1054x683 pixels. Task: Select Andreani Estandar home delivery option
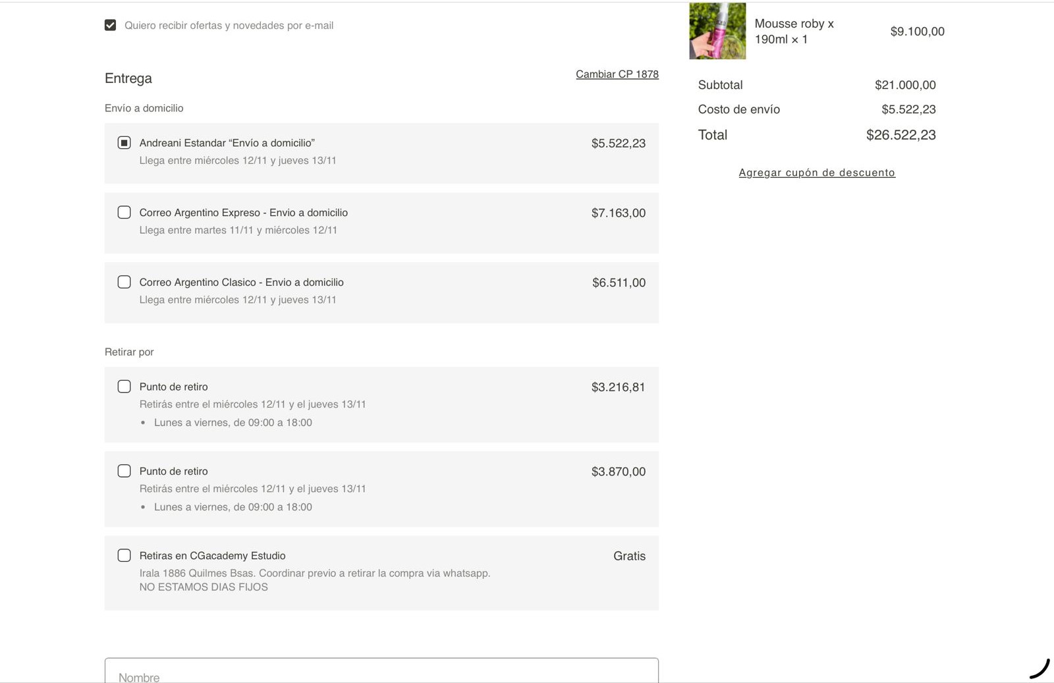pos(124,143)
